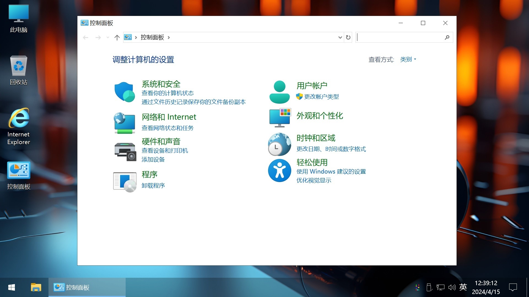Image resolution: width=529 pixels, height=297 pixels.
Task: Open 外观和个性化 monitor icon
Action: tap(280, 118)
